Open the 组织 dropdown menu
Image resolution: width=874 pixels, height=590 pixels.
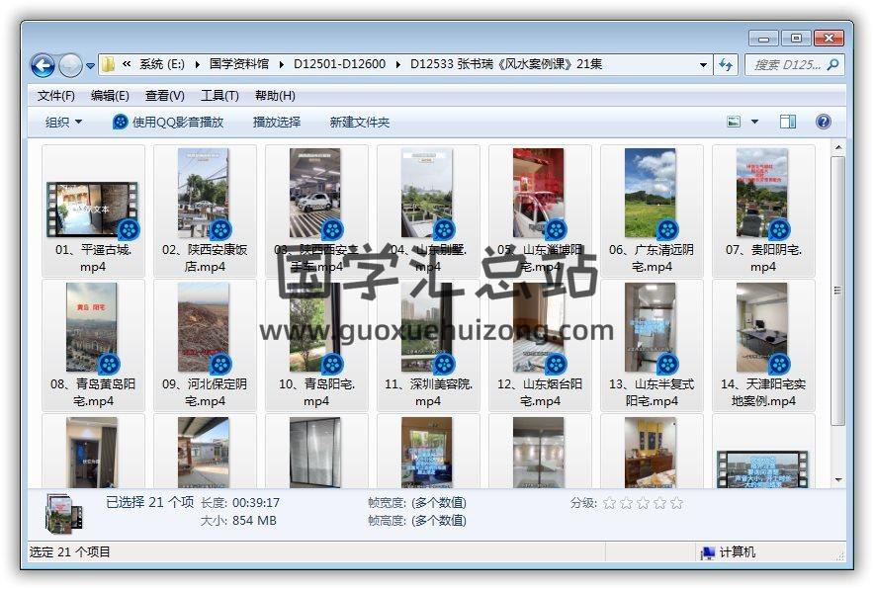(x=63, y=122)
